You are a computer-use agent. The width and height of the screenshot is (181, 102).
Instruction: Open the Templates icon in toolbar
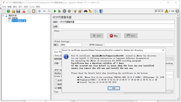pos(9,11)
